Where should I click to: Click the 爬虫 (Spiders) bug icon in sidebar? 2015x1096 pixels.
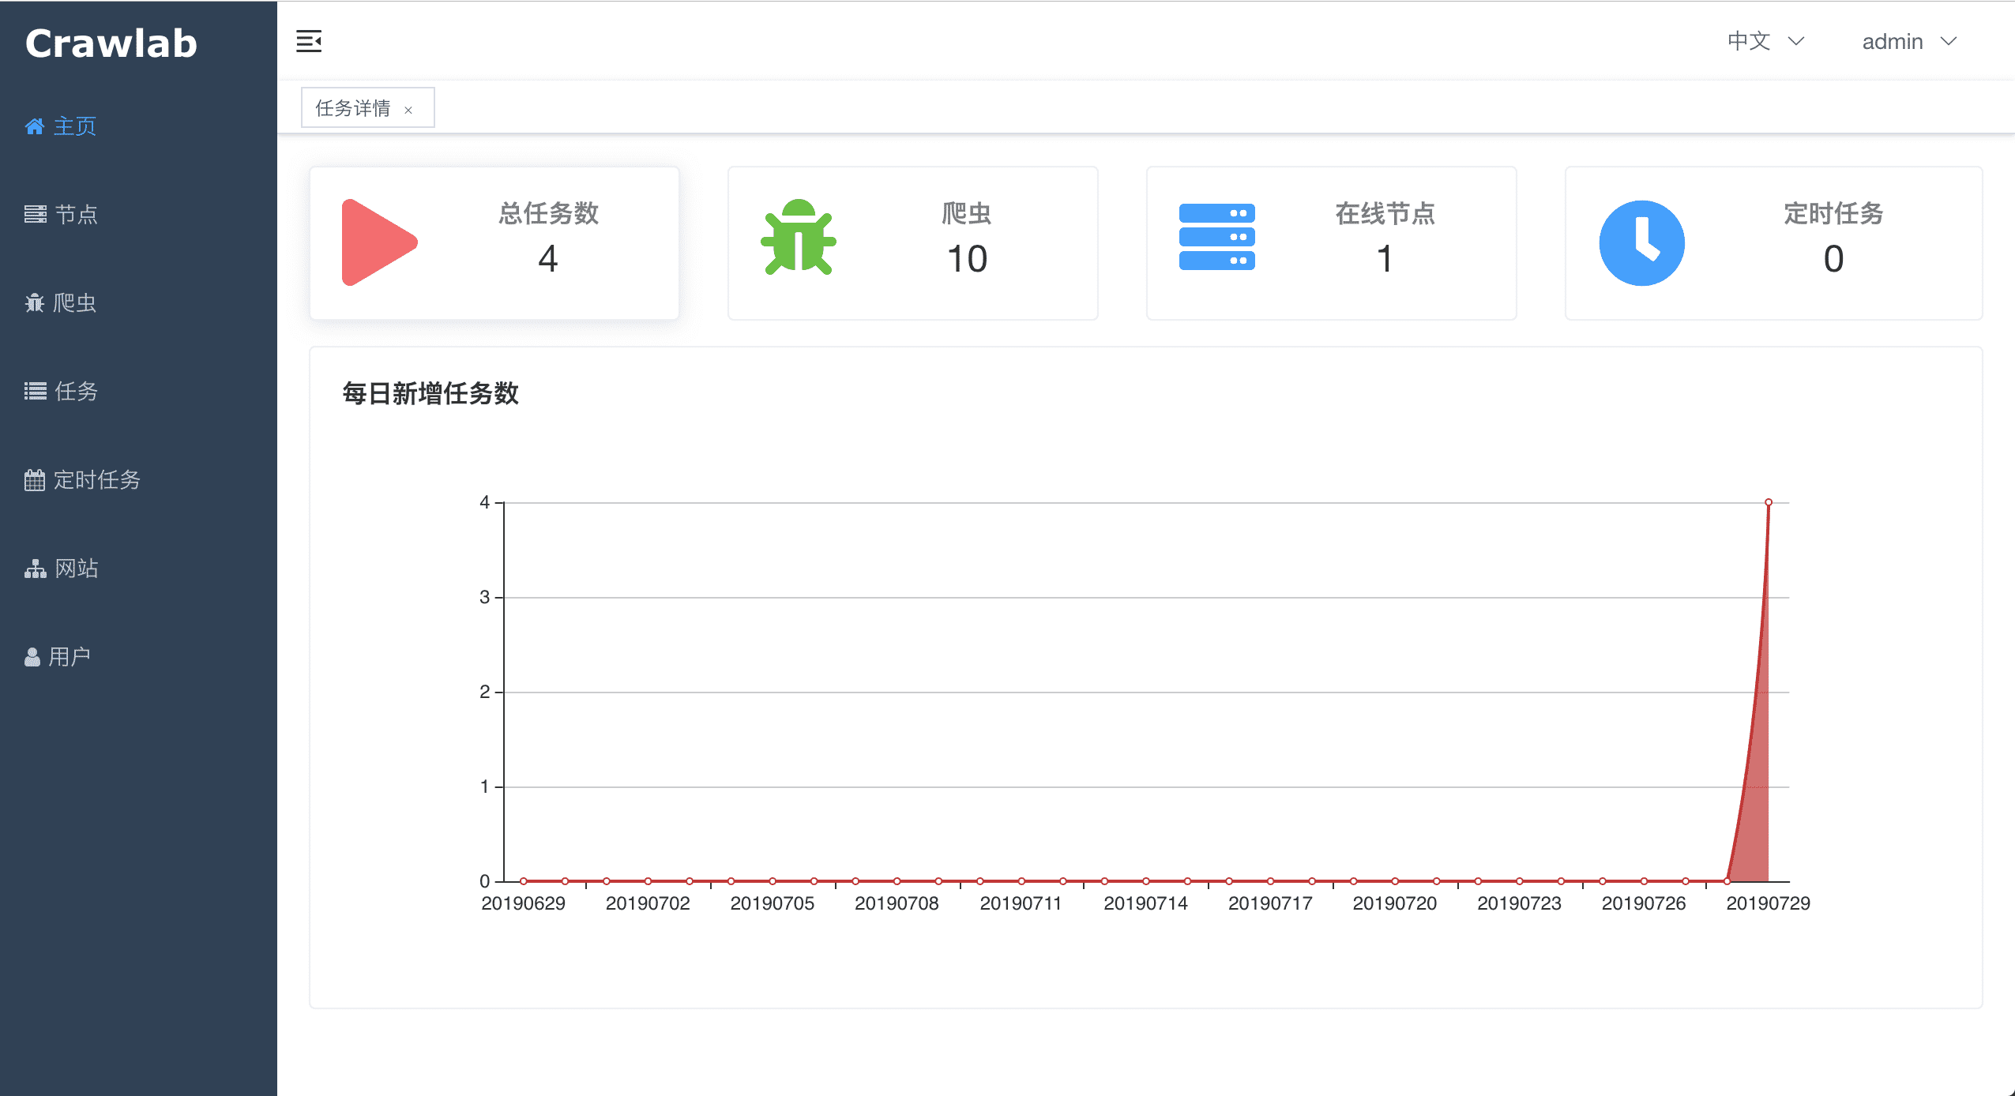click(x=35, y=303)
